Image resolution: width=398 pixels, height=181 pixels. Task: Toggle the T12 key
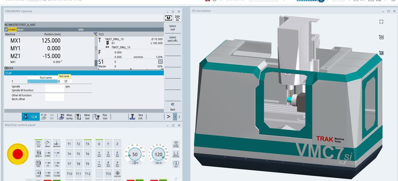click(88, 174)
